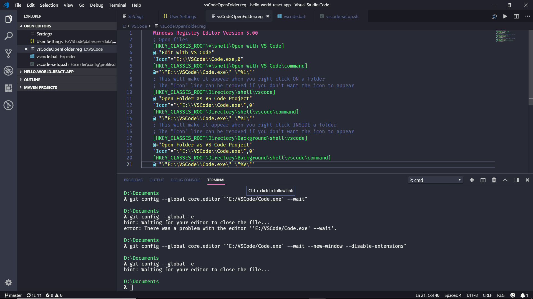Viewport: 533px width, 299px height.
Task: Add a new terminal with the plus icon
Action: (x=472, y=180)
